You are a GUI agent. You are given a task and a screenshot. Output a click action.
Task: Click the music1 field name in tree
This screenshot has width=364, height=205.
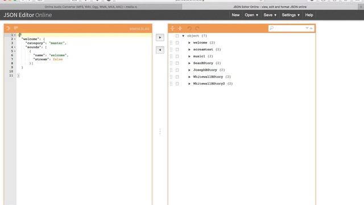coord(199,56)
